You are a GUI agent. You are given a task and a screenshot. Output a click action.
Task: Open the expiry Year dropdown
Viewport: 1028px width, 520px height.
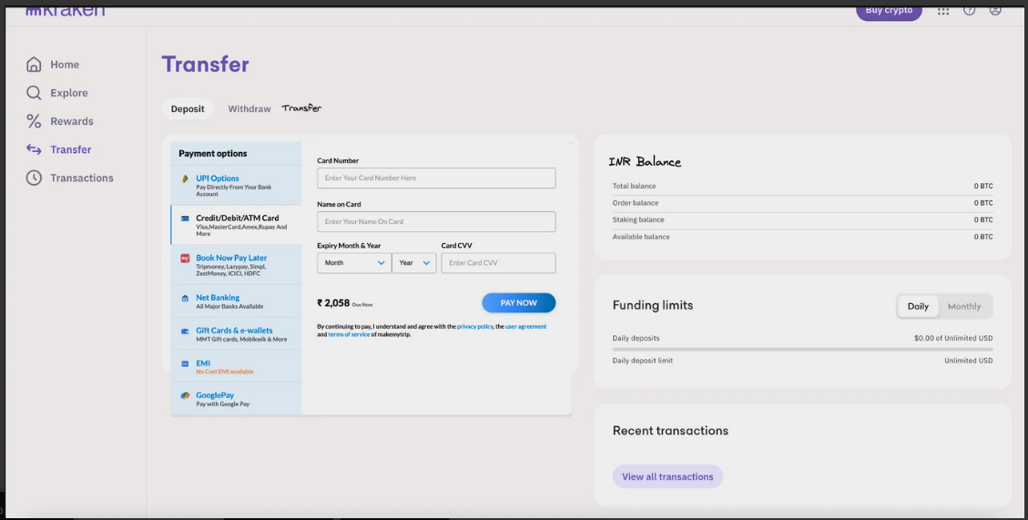pyautogui.click(x=414, y=263)
